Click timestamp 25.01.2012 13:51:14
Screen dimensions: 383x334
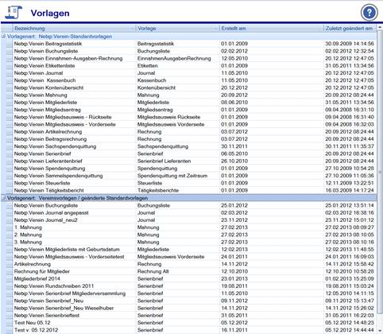point(350,205)
